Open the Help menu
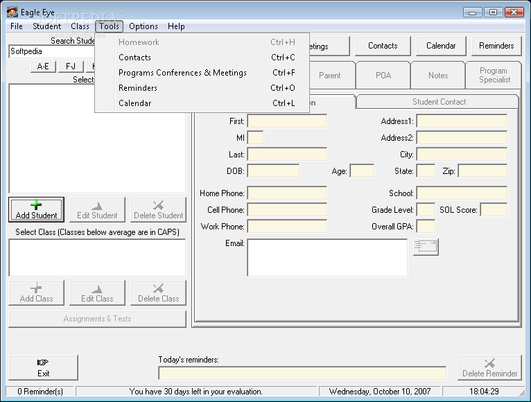 click(x=176, y=26)
